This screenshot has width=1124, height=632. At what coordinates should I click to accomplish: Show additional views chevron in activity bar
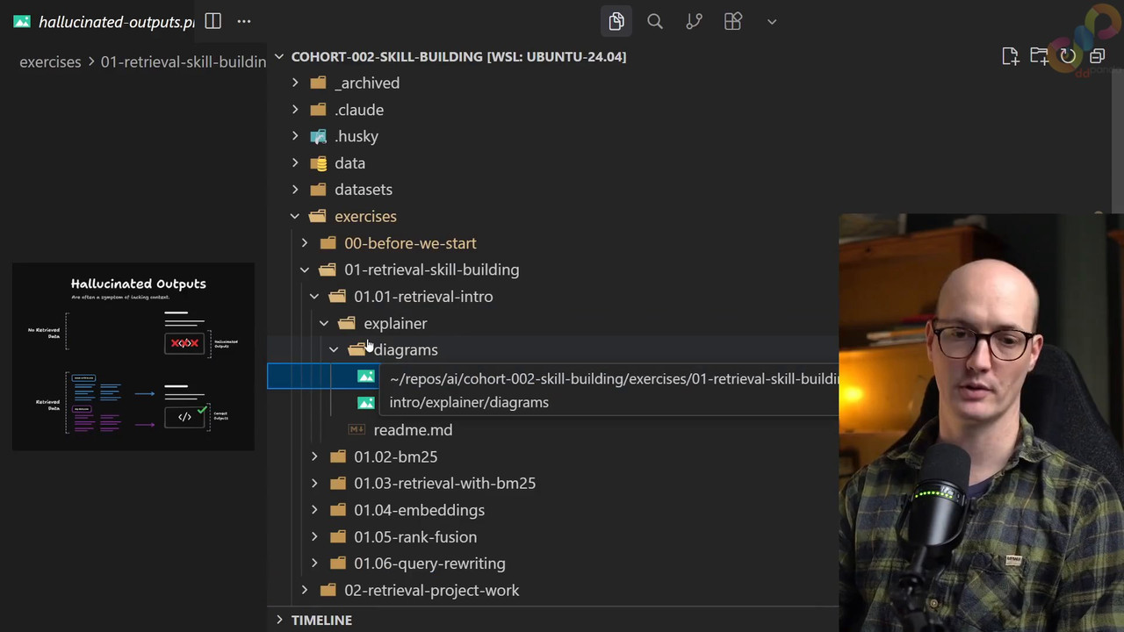pos(772,21)
